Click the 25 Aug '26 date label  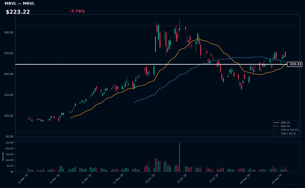tap(277, 179)
